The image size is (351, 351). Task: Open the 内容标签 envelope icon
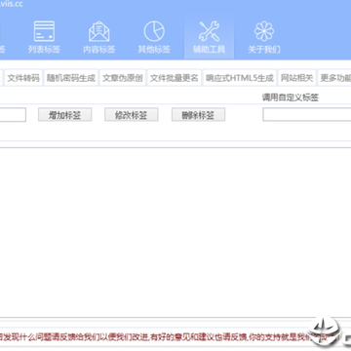pos(99,37)
